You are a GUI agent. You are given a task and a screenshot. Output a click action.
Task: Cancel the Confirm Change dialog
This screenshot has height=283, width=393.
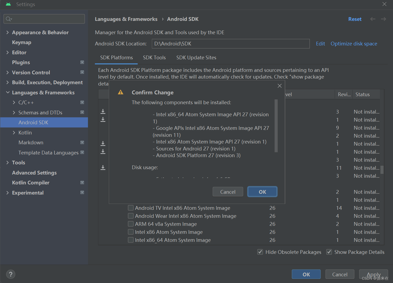coord(228,192)
